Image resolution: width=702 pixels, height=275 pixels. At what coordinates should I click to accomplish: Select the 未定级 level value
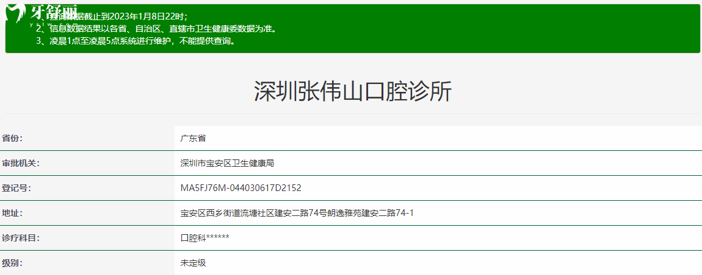click(193, 263)
